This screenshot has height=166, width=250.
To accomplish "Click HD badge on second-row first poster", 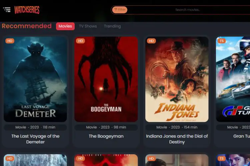I will pyautogui.click(x=10, y=159).
